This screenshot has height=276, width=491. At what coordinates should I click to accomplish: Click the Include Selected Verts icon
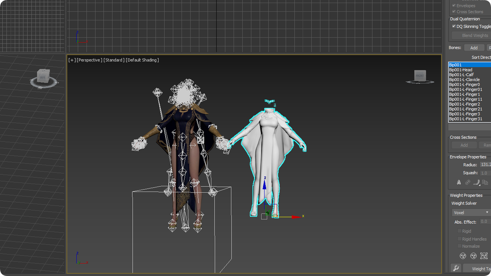pyautogui.click(x=473, y=256)
